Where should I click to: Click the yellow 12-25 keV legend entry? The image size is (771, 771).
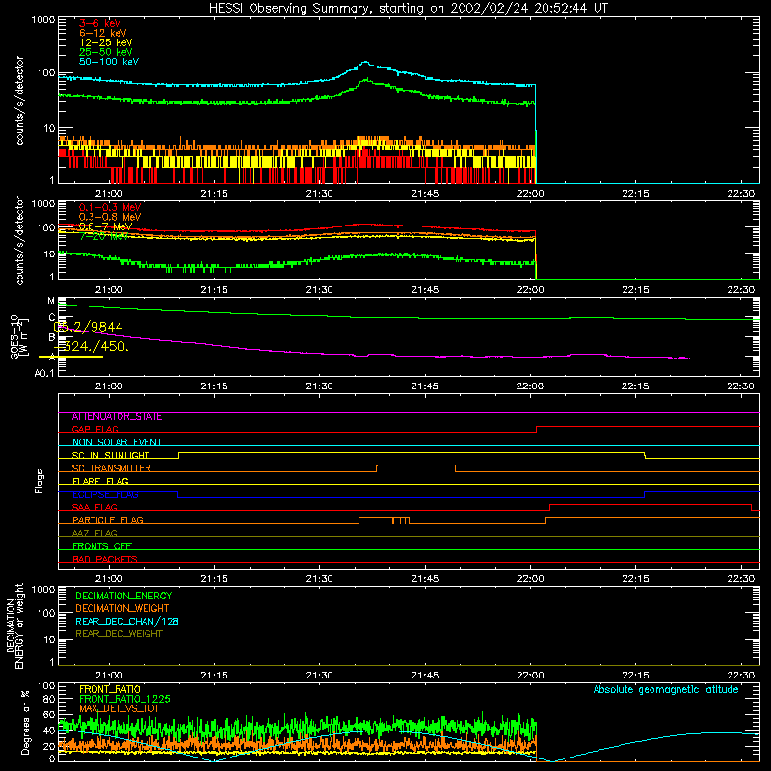(105, 42)
